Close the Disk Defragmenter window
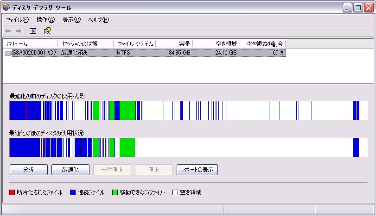Viewport: 376px width, 216px height. [x=369, y=8]
